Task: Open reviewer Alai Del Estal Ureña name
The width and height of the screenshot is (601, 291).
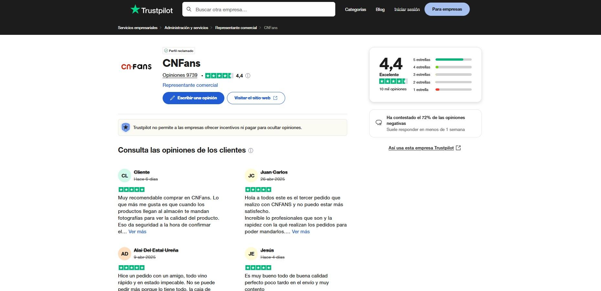Action: (x=156, y=250)
